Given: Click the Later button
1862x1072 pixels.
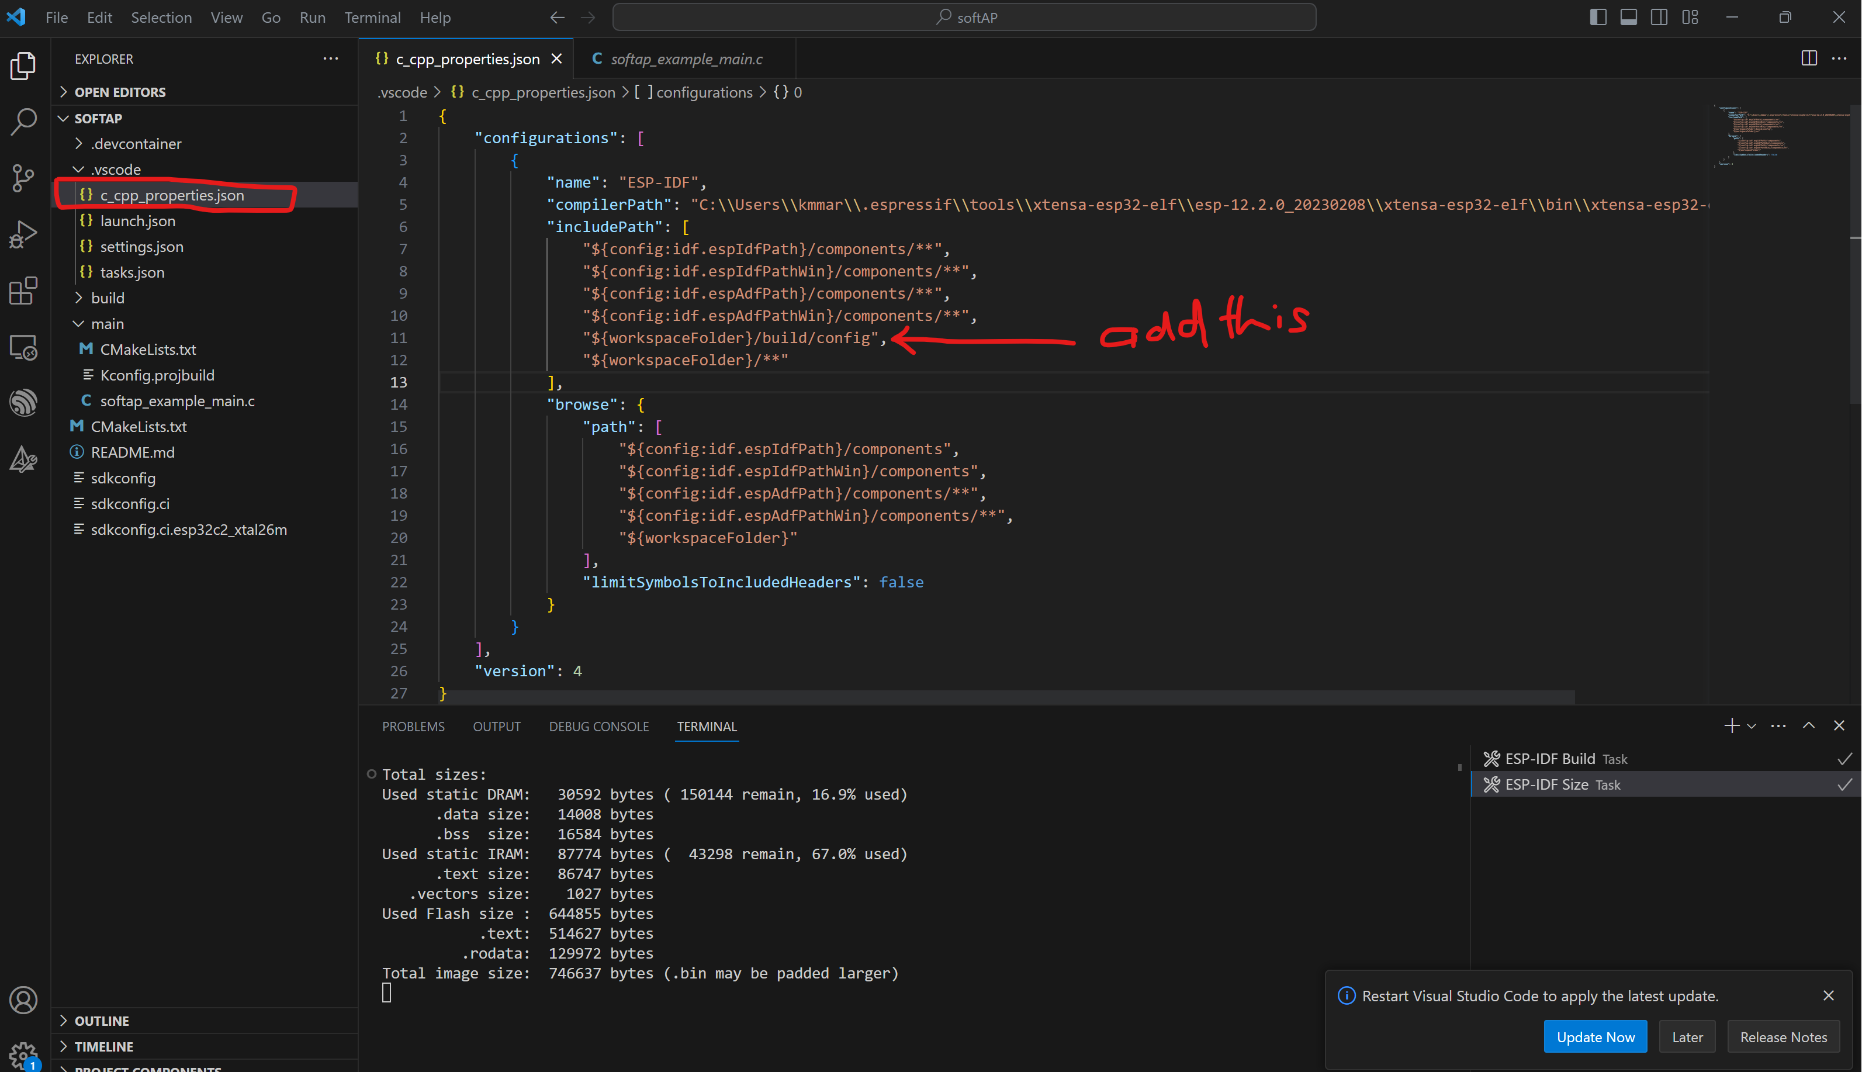Looking at the screenshot, I should 1687,1037.
